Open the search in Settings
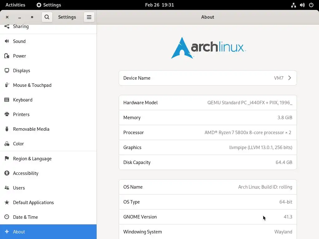 47,17
